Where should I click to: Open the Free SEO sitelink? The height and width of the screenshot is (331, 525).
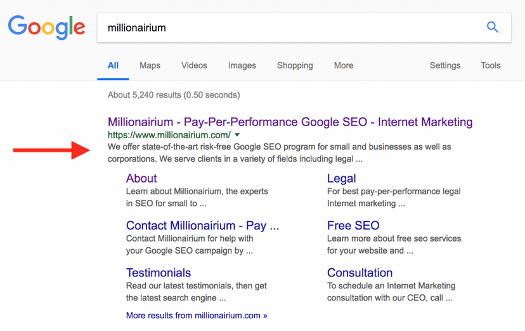click(353, 226)
